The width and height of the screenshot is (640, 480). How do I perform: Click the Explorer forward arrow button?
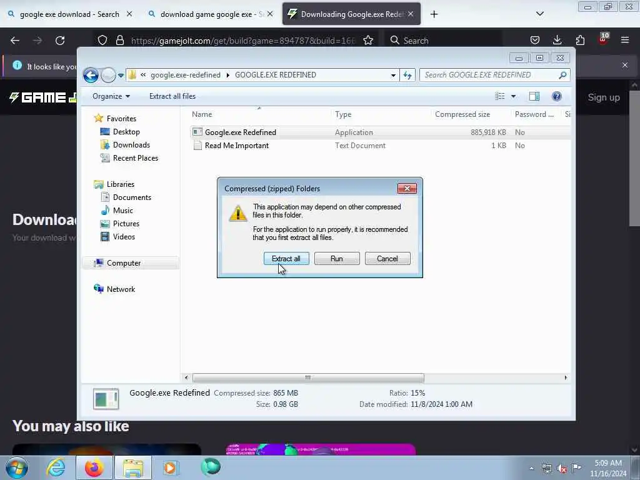pos(108,75)
